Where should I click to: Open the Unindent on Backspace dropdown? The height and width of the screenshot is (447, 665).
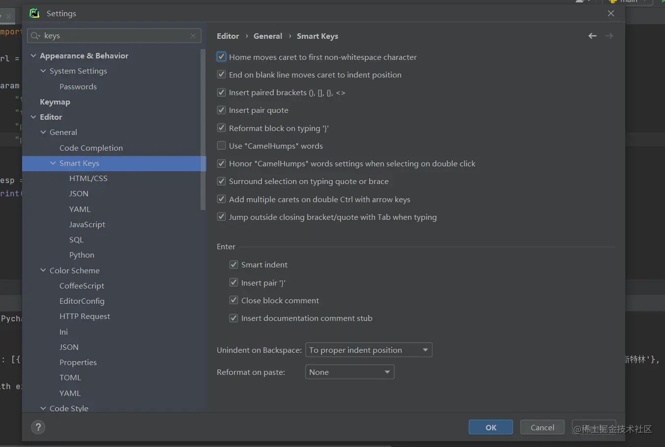pos(369,350)
